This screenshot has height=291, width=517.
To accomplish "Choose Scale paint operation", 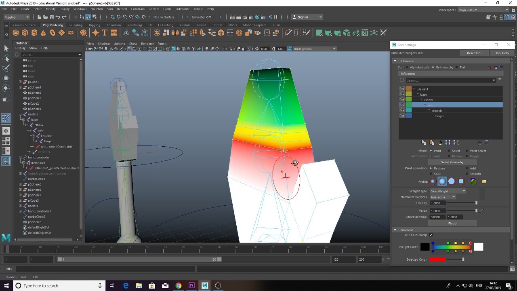I will coord(431,174).
